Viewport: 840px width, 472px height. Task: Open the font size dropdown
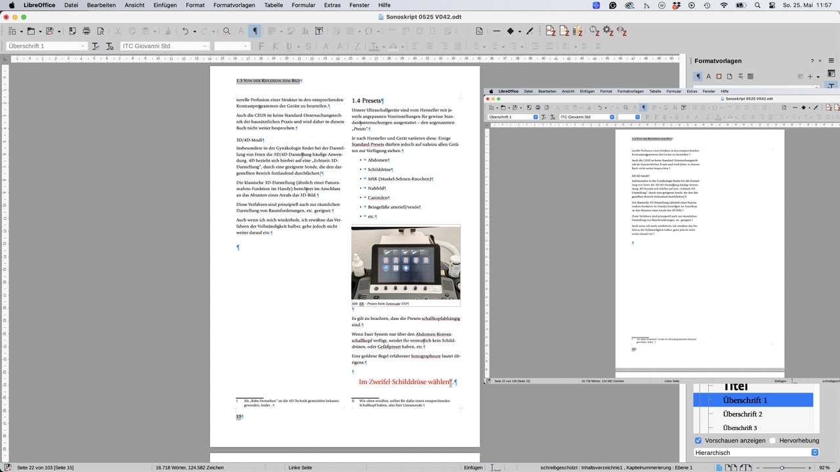(x=245, y=46)
